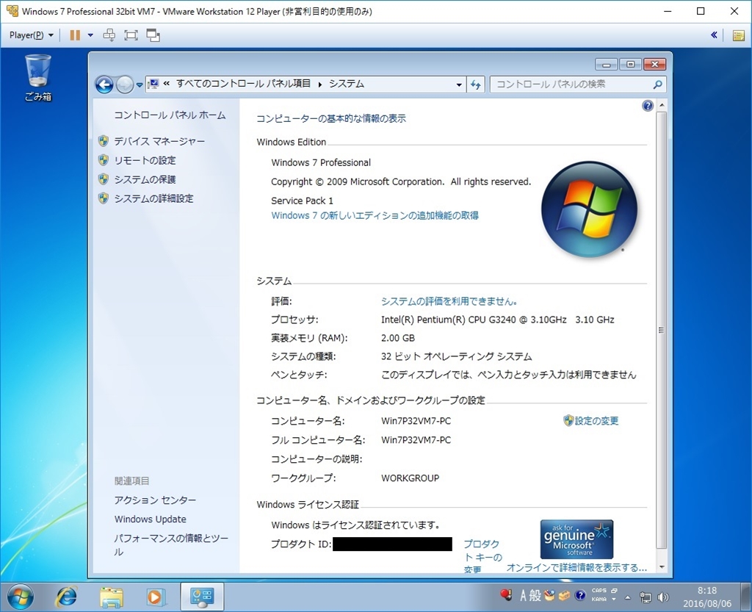Click the greyed-out forward arrow in Control Panel

point(125,85)
